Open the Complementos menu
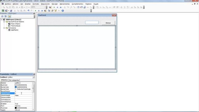The image size is (199, 112). [x=77, y=4]
